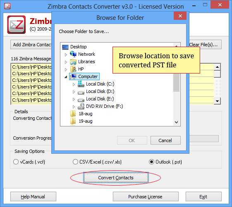Click the greyed-out OK button in Browse dialog
232x207 pixels.
coord(132,140)
